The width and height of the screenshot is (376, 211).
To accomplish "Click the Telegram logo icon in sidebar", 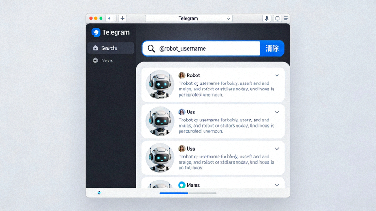I will click(96, 32).
